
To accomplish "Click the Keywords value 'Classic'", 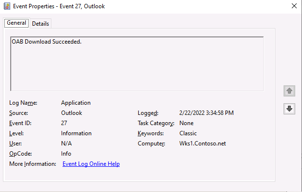I will [188, 133].
